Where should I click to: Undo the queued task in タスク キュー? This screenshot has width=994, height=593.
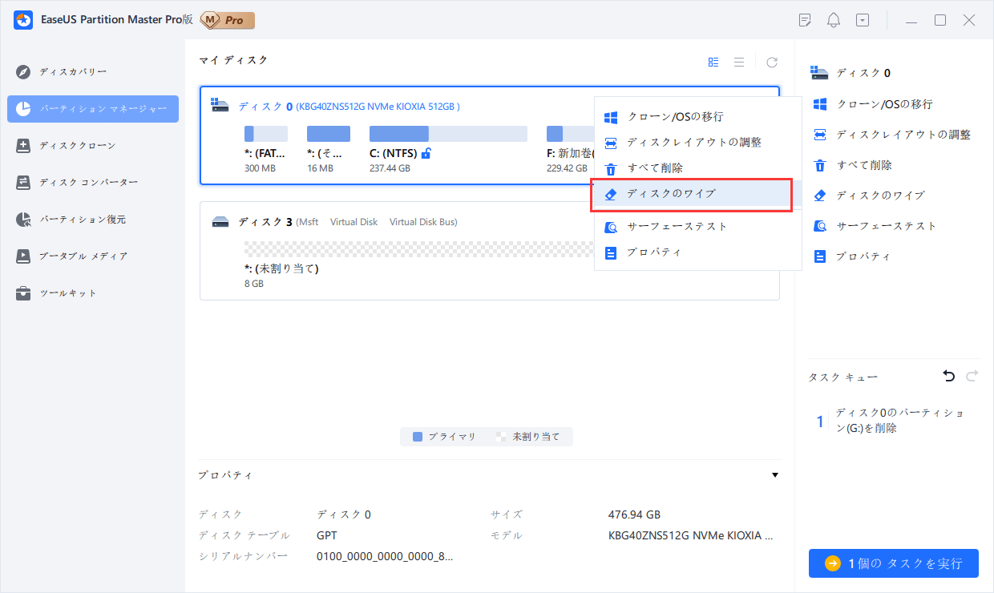(x=949, y=375)
